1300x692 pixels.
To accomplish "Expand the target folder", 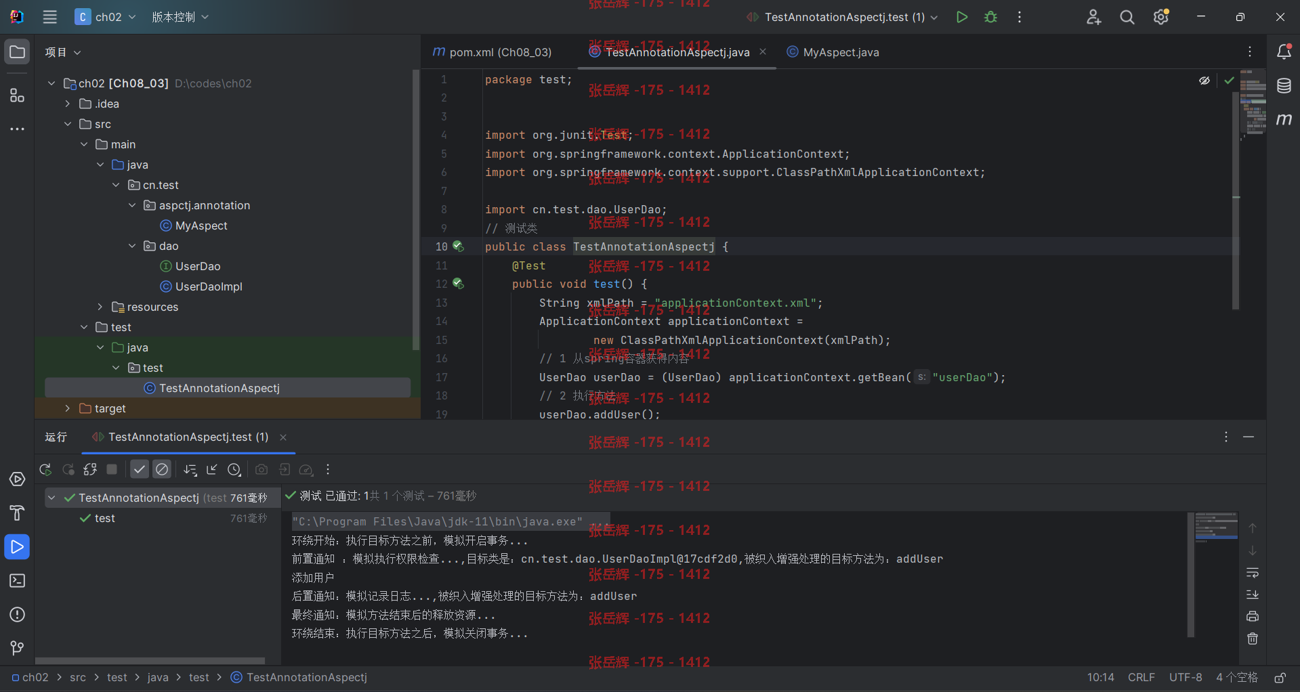I will [x=68, y=408].
